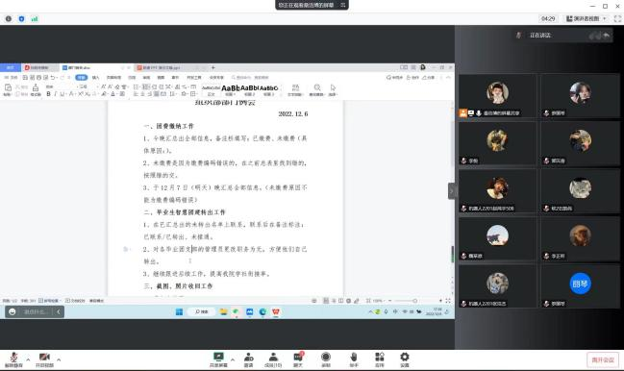Click the emoji button in floating chat bar
The width and height of the screenshot is (624, 371).
tap(12, 311)
